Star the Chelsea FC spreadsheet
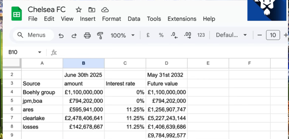This screenshot has width=289, height=139. [x=78, y=10]
